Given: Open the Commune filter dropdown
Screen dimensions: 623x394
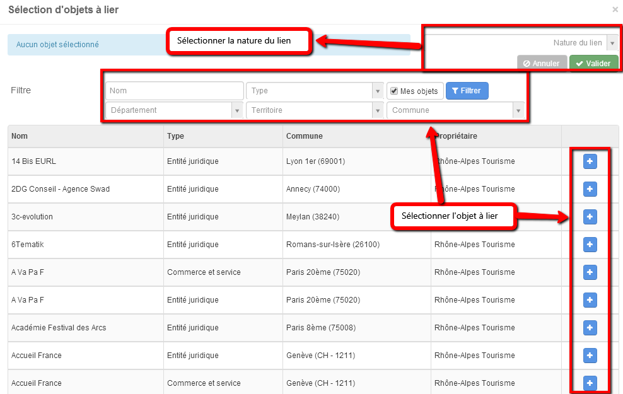Looking at the screenshot, I should click(455, 110).
